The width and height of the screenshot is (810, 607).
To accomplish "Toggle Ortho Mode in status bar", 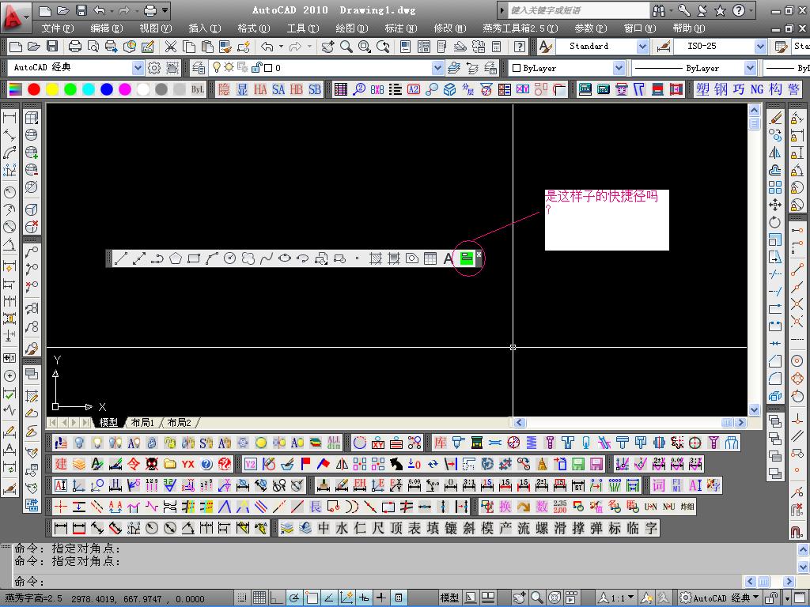I will pos(277,598).
